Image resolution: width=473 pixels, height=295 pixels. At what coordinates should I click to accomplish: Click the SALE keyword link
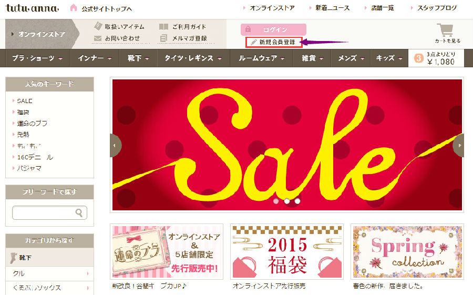(x=24, y=101)
